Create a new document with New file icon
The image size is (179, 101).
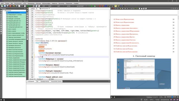click(2, 6)
